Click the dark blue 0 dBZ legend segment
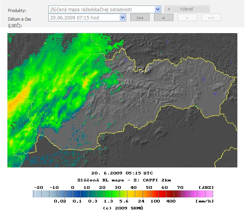This screenshot has height=213, width=251. pos(73,194)
